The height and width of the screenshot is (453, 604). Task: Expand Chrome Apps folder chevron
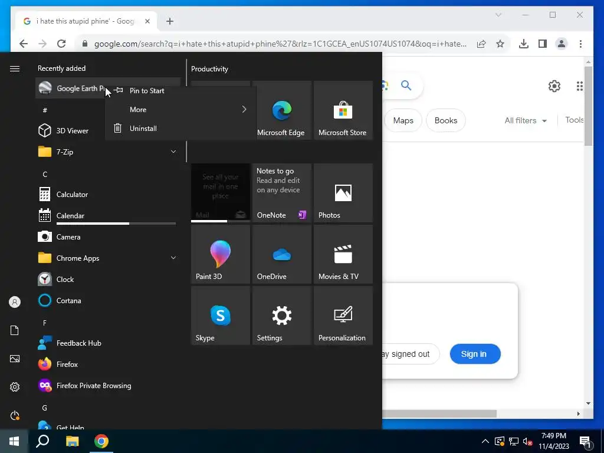[173, 258]
